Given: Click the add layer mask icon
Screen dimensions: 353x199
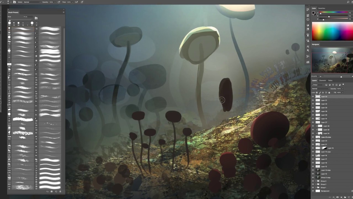Looking at the screenshot, I should (x=338, y=197).
